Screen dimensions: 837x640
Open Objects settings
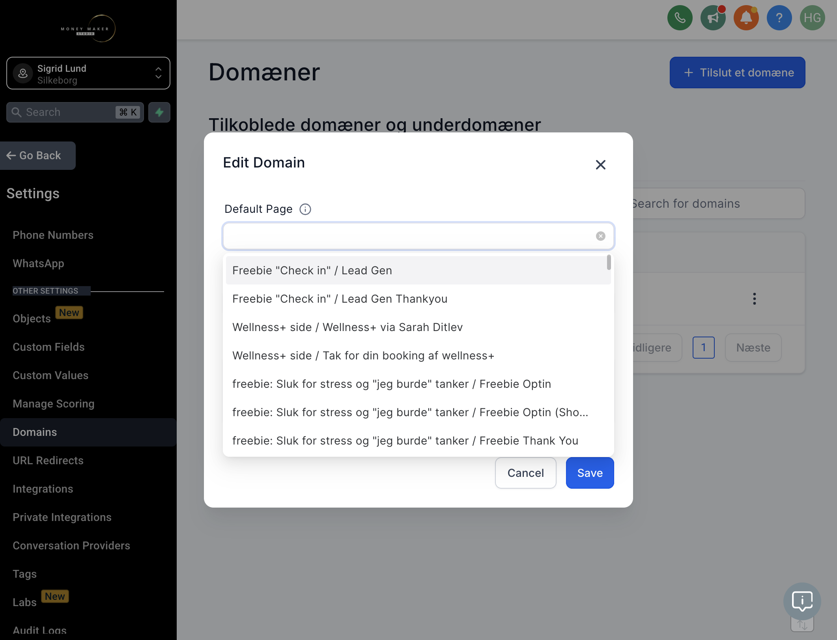coord(32,318)
